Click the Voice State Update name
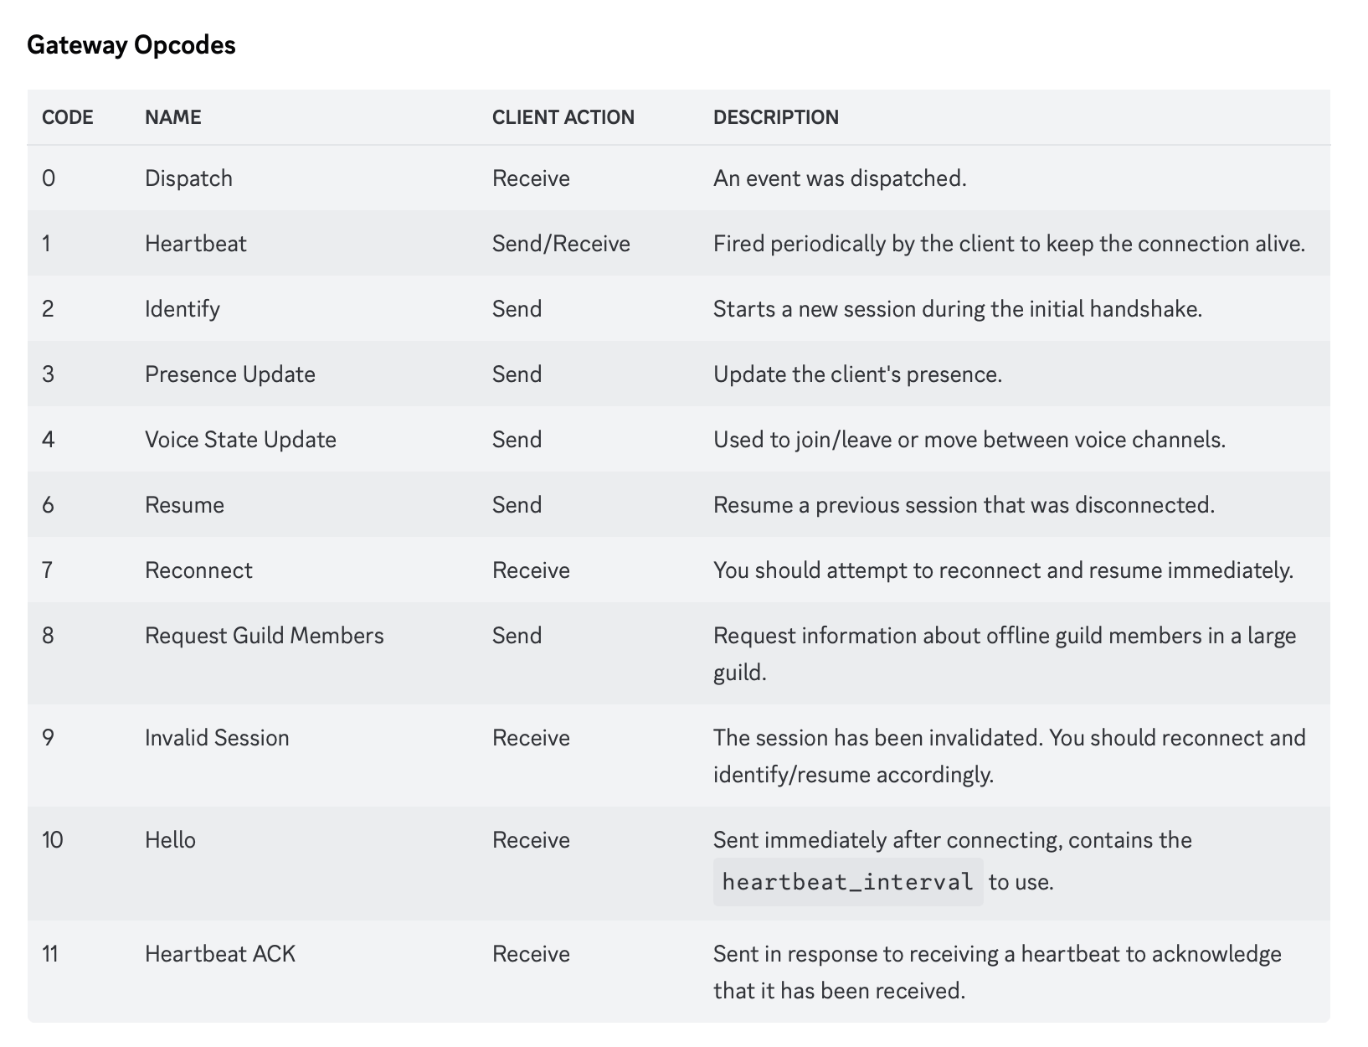Image resolution: width=1368 pixels, height=1047 pixels. (240, 440)
